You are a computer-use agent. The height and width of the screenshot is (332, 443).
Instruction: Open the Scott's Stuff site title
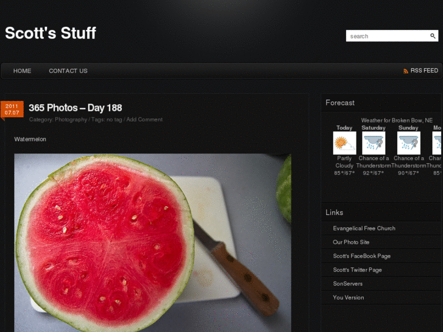click(51, 33)
